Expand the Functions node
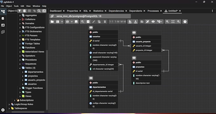Screen dimensions: 216x114 click(x=20, y=48)
